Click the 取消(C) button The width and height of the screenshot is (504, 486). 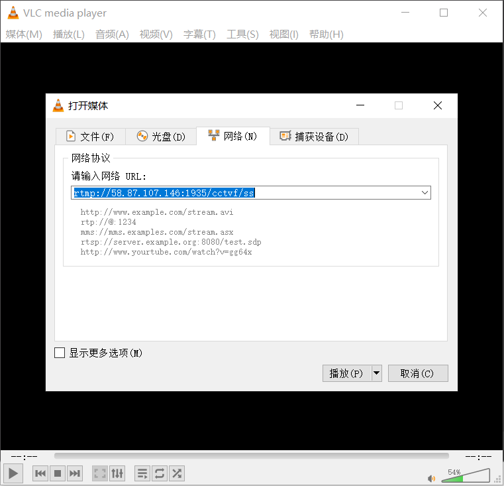pos(418,373)
